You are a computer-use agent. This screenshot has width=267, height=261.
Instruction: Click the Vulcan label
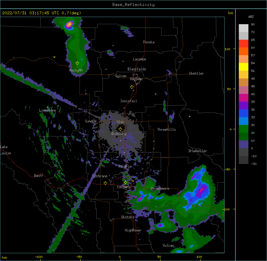tap(168, 246)
